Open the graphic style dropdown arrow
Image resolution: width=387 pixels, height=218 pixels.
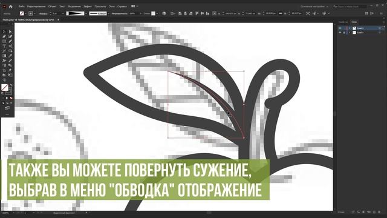click(157, 13)
